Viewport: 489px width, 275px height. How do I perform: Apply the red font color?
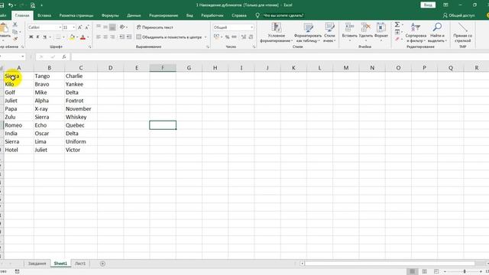pyautogui.click(x=83, y=37)
